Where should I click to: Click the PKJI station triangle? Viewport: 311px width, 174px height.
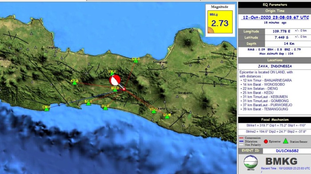pyautogui.click(x=112, y=74)
